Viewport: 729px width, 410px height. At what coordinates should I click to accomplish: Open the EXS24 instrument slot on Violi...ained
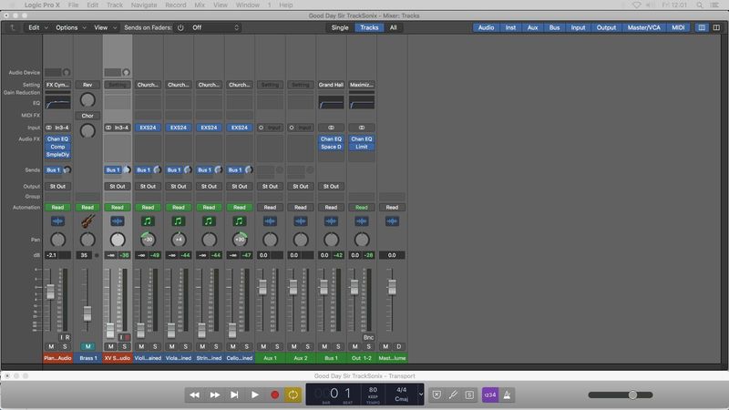148,128
